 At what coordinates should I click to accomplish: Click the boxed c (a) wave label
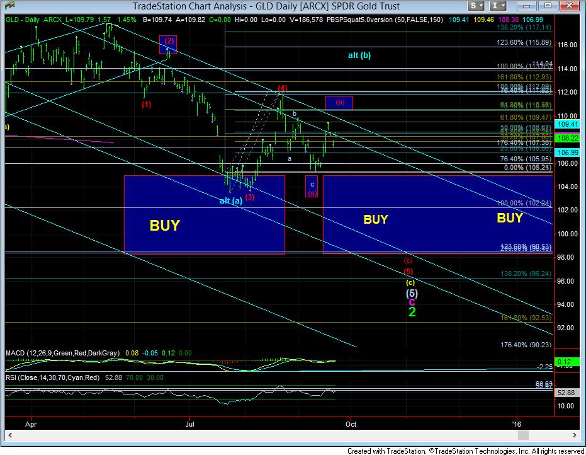[312, 187]
